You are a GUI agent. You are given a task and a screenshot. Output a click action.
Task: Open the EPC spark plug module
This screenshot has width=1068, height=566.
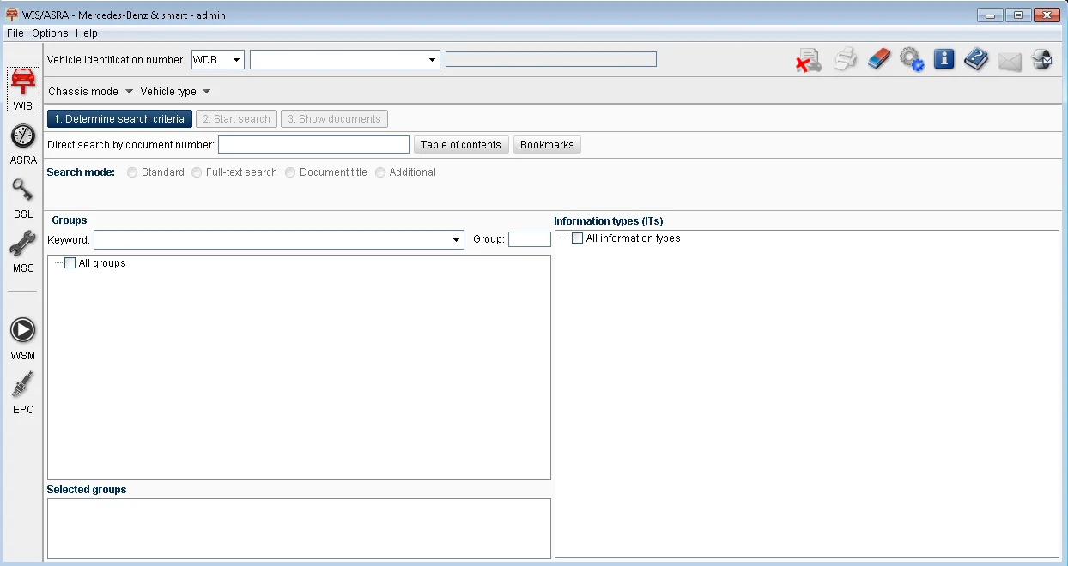coord(23,394)
